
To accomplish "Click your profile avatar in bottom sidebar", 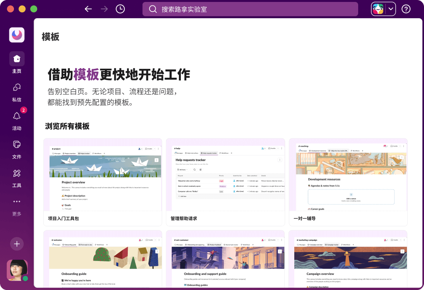I will click(17, 270).
